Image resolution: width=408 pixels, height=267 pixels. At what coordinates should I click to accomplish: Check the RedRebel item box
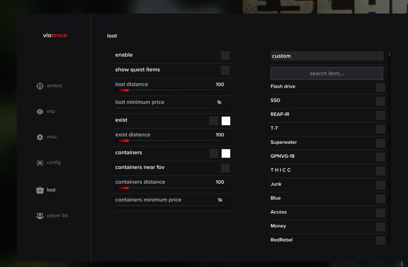(x=380, y=241)
